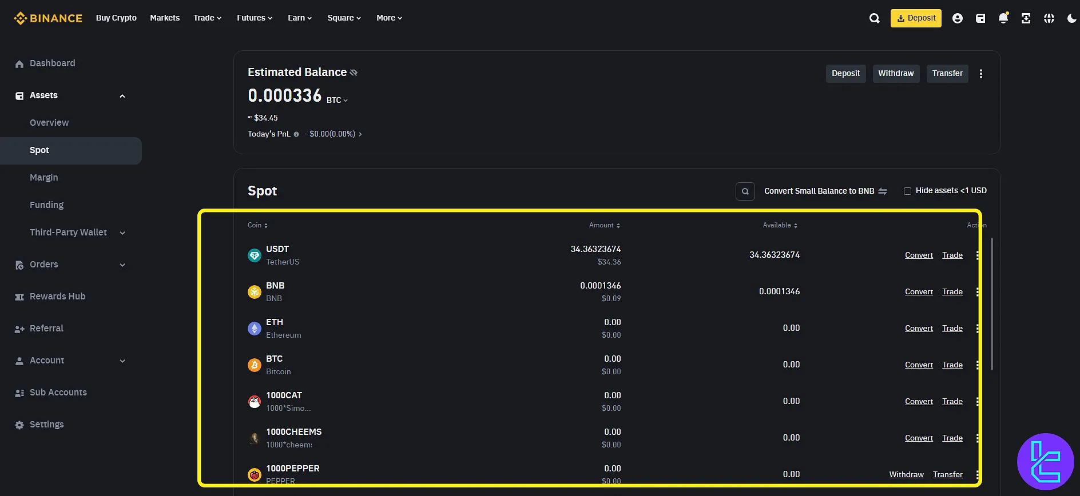The image size is (1080, 496).
Task: Click the Today's PnL info icon
Action: click(x=296, y=134)
